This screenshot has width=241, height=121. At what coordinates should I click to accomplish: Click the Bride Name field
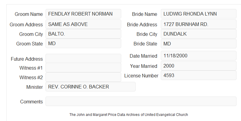[198, 14]
